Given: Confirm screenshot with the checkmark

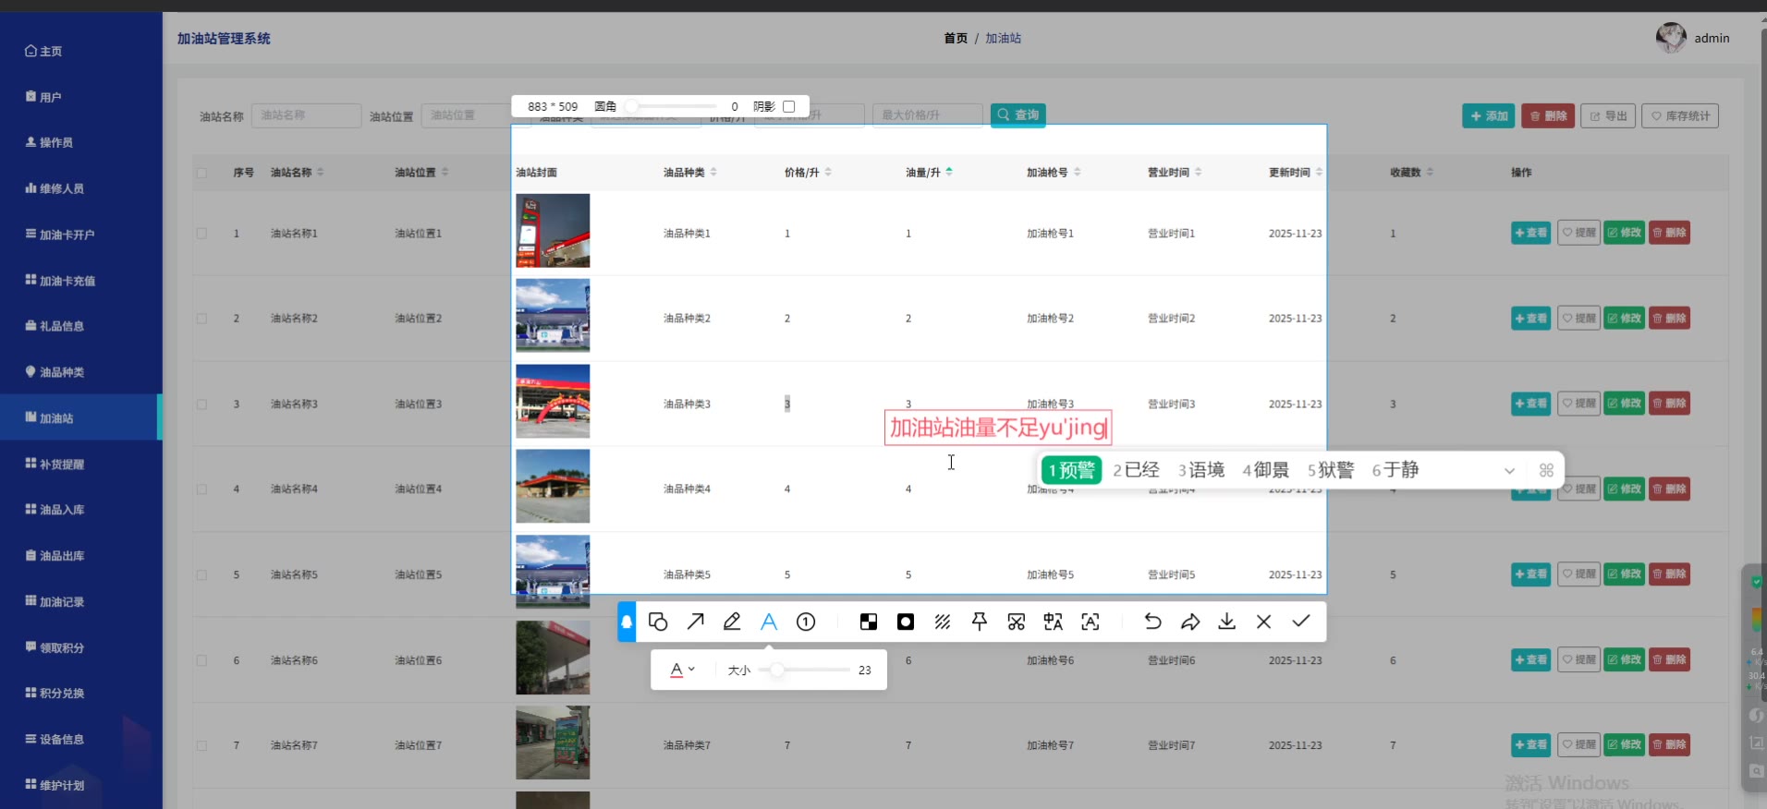Looking at the screenshot, I should click(x=1300, y=622).
